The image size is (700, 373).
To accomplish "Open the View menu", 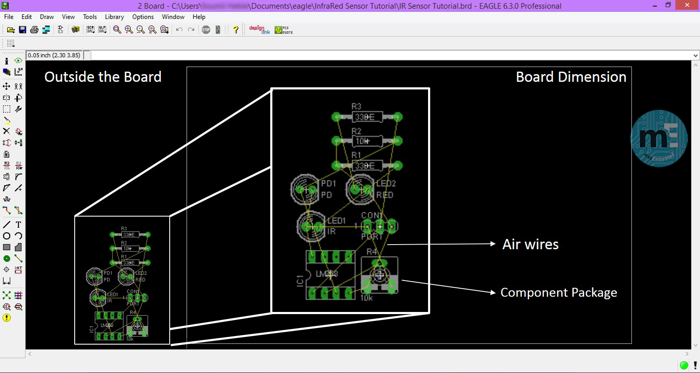I will coord(68,17).
